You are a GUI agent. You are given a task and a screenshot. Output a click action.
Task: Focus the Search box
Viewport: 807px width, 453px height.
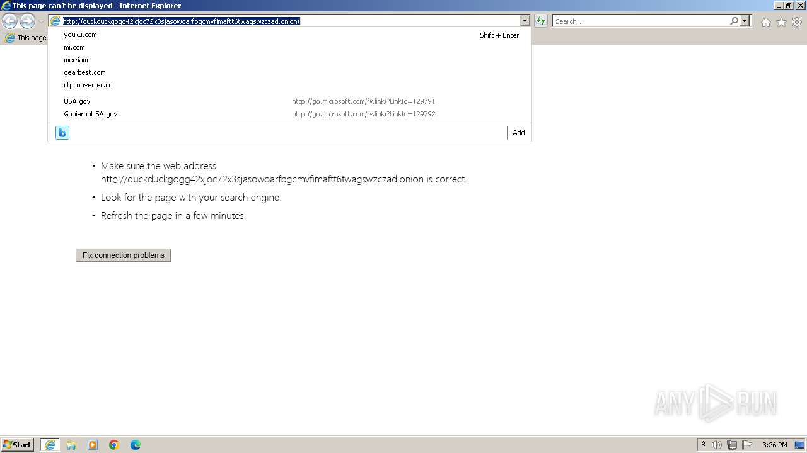(641, 21)
